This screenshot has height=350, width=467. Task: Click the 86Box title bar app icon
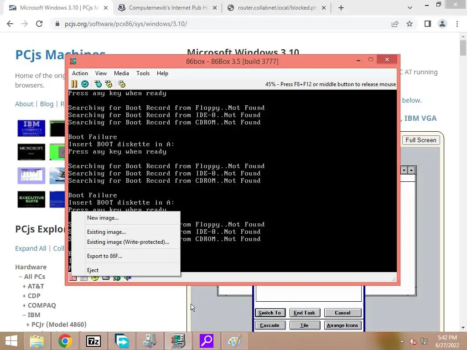(x=73, y=62)
